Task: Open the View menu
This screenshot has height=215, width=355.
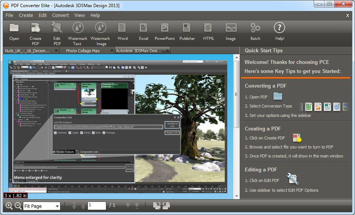Action: tap(80, 15)
